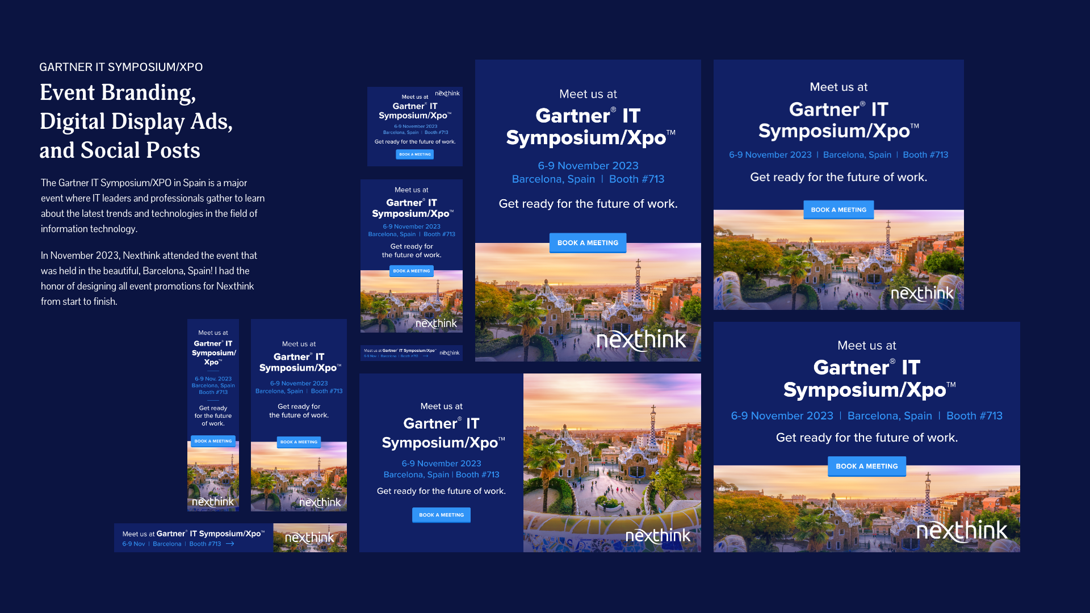Click '6-9 Nov' in the bottom leaderboard banner

[133, 544]
